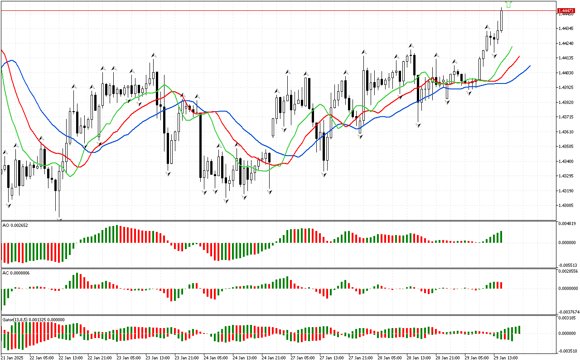Image resolution: width=580 pixels, height=363 pixels.
Task: Click the AO 0.002652 indicator label
Action: pyautogui.click(x=14, y=225)
